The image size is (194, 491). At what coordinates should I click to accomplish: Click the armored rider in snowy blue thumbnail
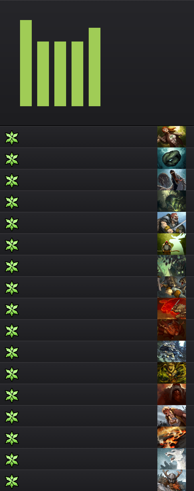click(172, 352)
